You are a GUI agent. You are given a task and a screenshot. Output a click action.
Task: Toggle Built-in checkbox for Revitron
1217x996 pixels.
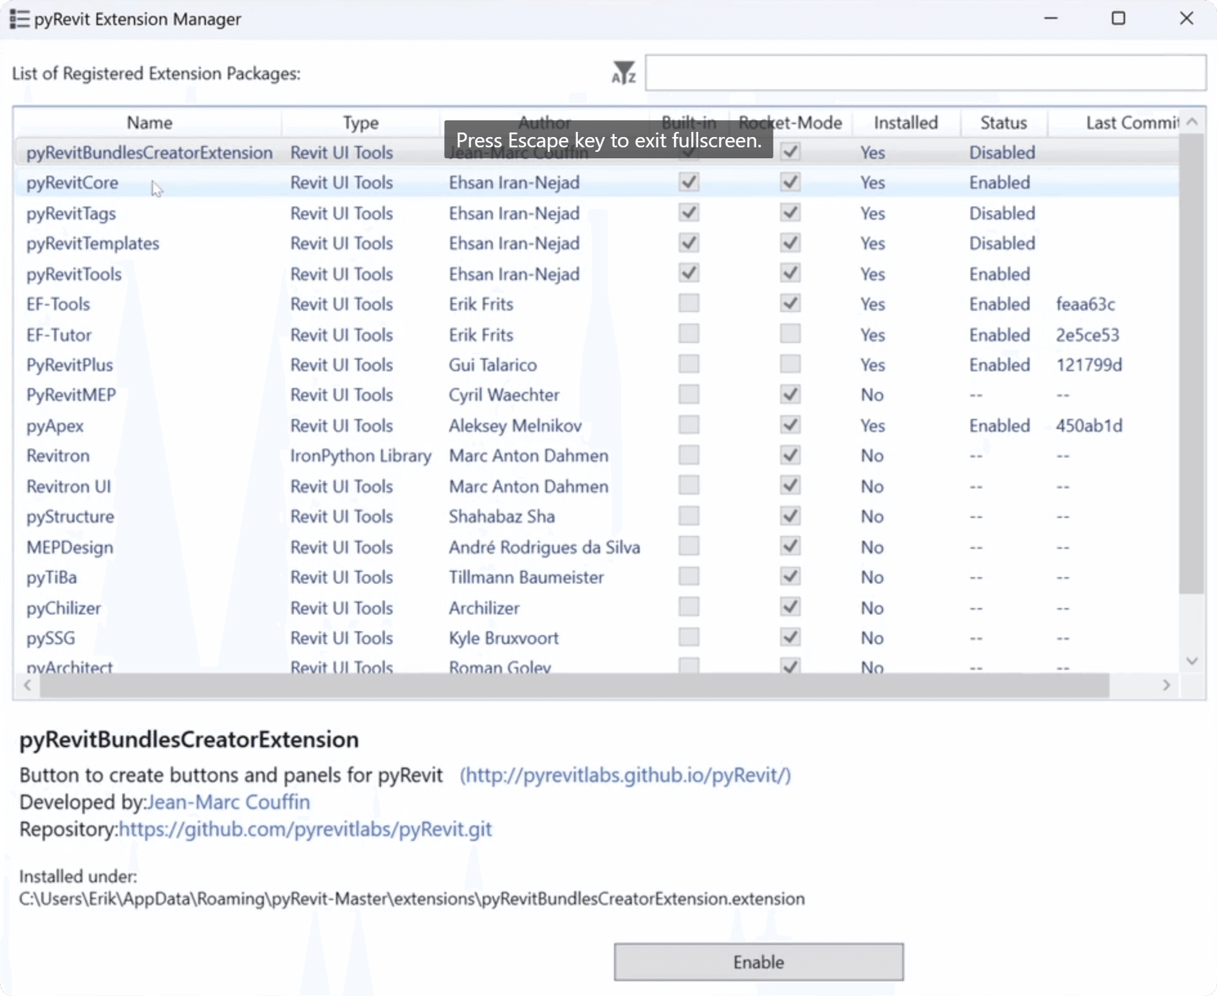(x=689, y=455)
